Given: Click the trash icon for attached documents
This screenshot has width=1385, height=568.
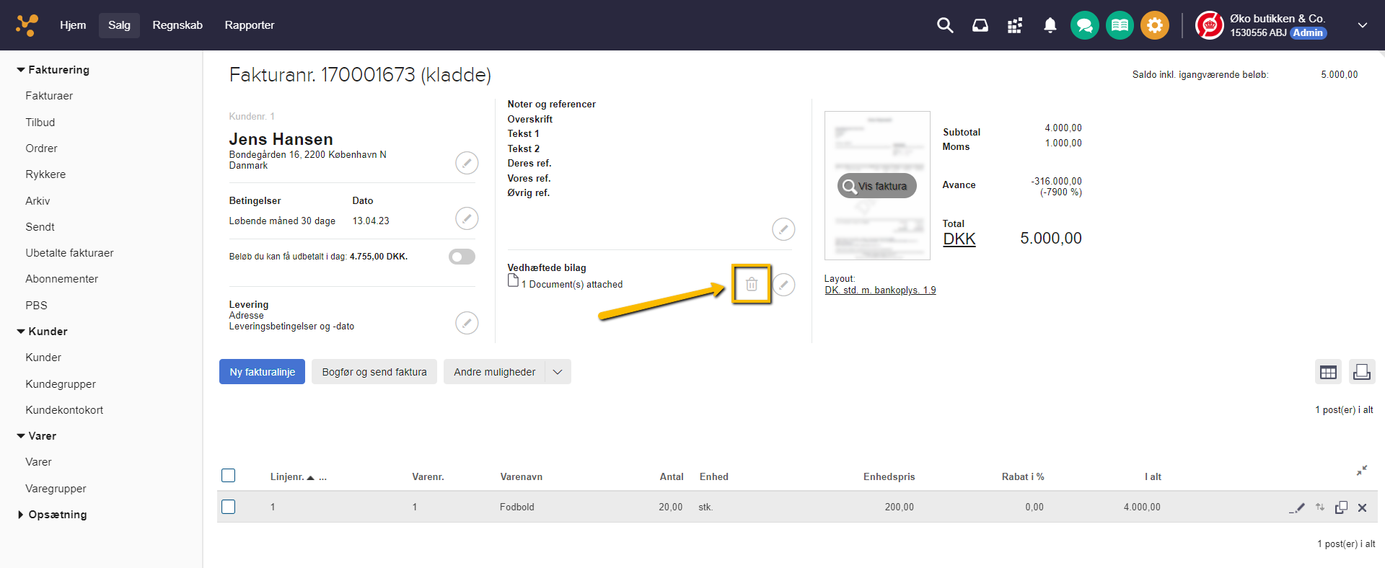Looking at the screenshot, I should coord(751,284).
